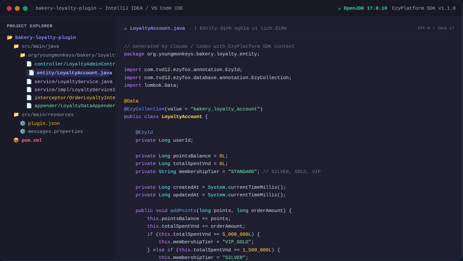Click the service/LoyaltyService.java file icon
Viewport: 463px width, 261px height.
(x=29, y=81)
